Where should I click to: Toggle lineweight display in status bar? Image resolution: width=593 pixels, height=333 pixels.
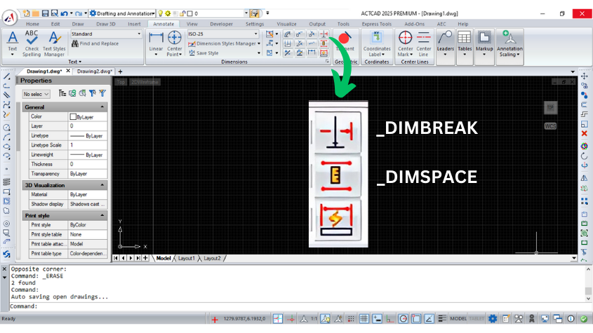[x=441, y=319]
